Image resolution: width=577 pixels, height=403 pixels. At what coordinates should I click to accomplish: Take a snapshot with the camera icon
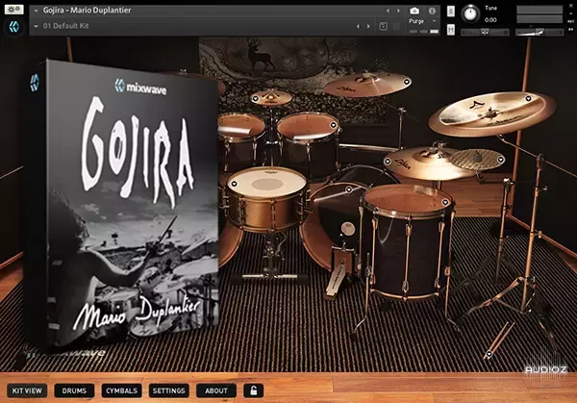(414, 11)
